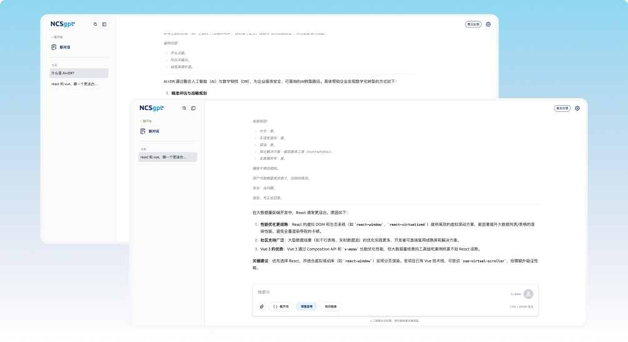Open settings gear in the back window

tap(488, 24)
